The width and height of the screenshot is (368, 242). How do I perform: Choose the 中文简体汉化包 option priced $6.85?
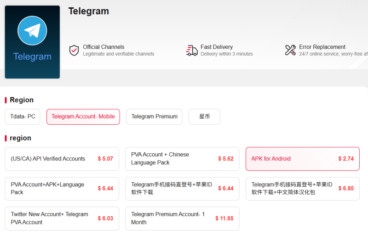(303, 189)
